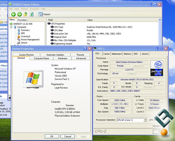The image size is (175, 141).
Task: Select Min / Max CPU Multiplier row
Action: 65,40
